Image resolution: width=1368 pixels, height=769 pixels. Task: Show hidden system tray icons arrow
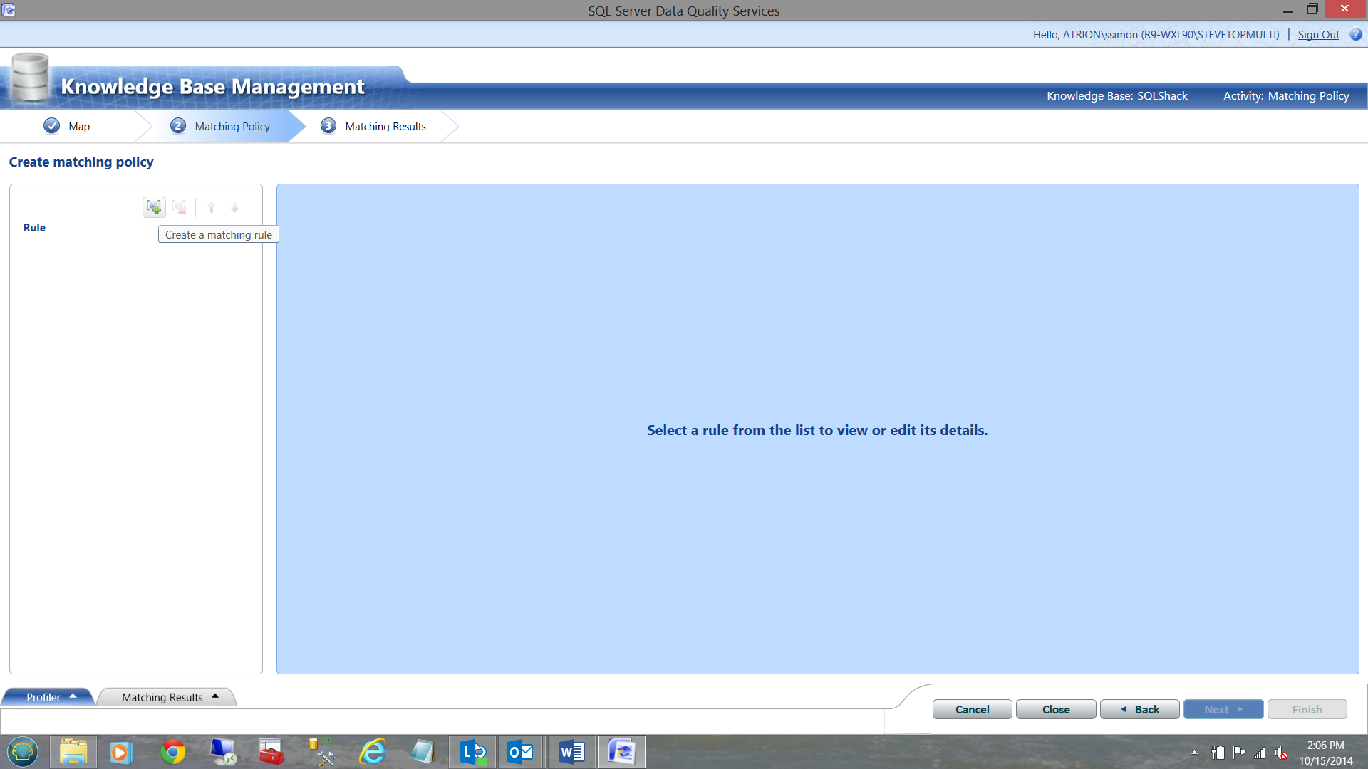click(x=1195, y=752)
